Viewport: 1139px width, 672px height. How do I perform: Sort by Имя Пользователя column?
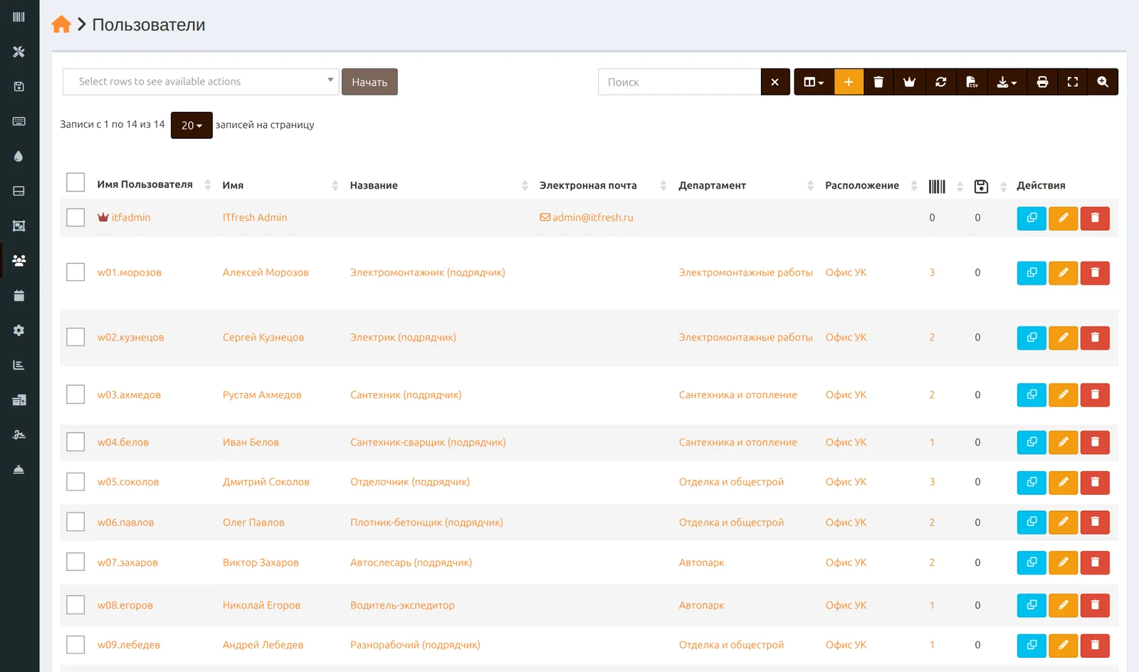click(x=145, y=184)
